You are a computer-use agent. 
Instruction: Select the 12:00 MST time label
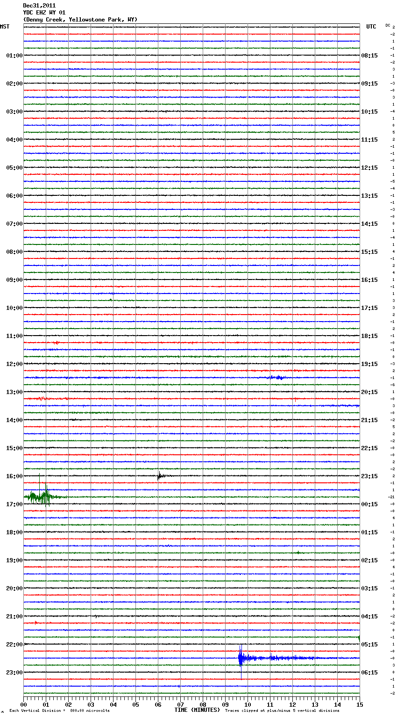pyautogui.click(x=14, y=364)
